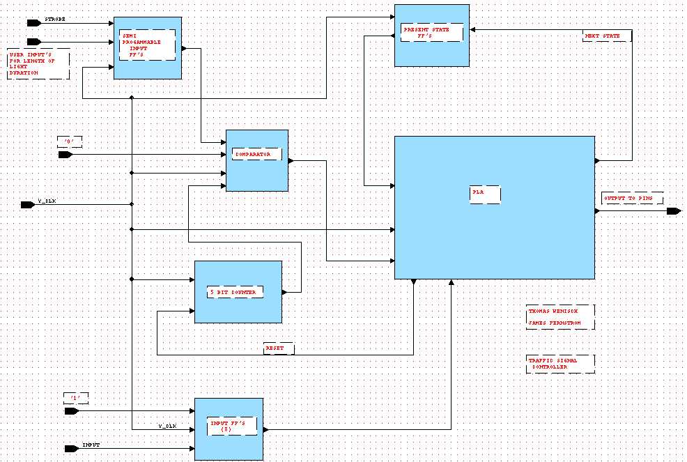Click the TRAFFIC SIGNAL CONTROLLER title box
The image size is (687, 462).
click(x=560, y=364)
